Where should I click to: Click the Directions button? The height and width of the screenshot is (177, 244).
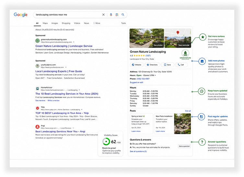point(152,65)
